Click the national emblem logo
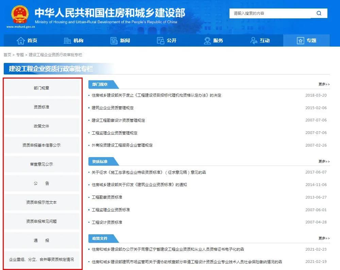The image size is (340, 270). coord(20,14)
